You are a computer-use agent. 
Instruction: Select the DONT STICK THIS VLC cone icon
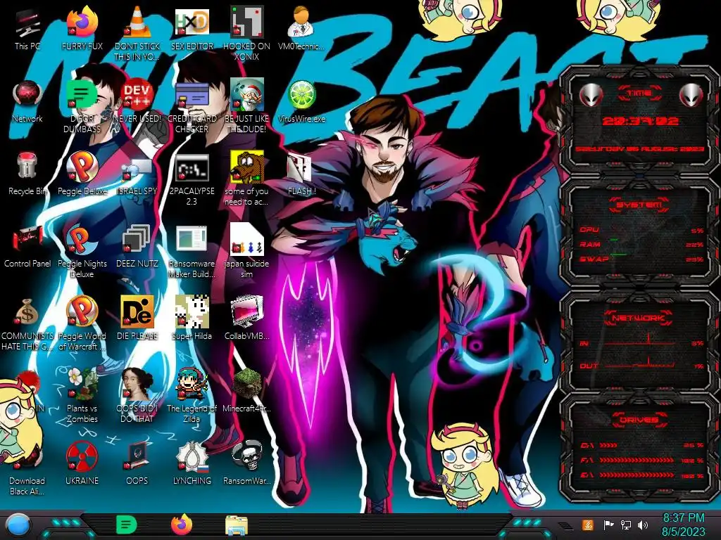click(x=137, y=22)
